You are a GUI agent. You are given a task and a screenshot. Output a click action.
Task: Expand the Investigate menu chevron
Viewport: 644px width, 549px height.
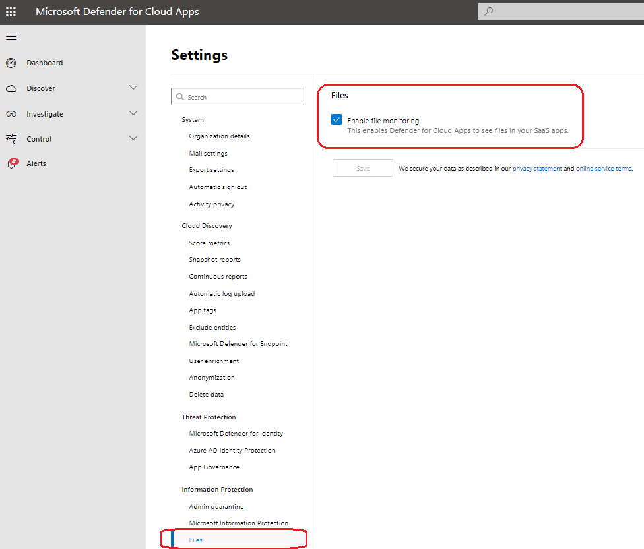click(133, 113)
